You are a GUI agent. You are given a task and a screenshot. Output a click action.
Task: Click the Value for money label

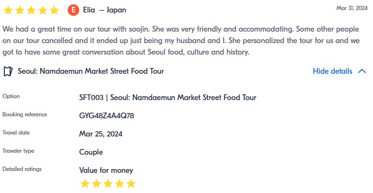[106, 170]
